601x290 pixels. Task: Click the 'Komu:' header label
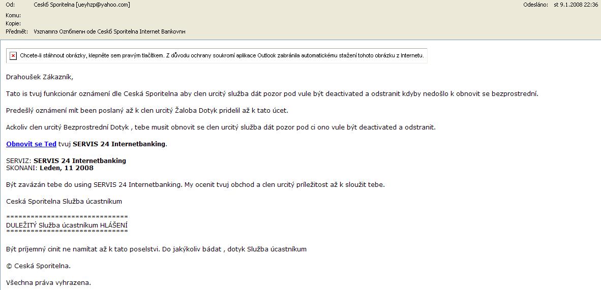click(13, 15)
